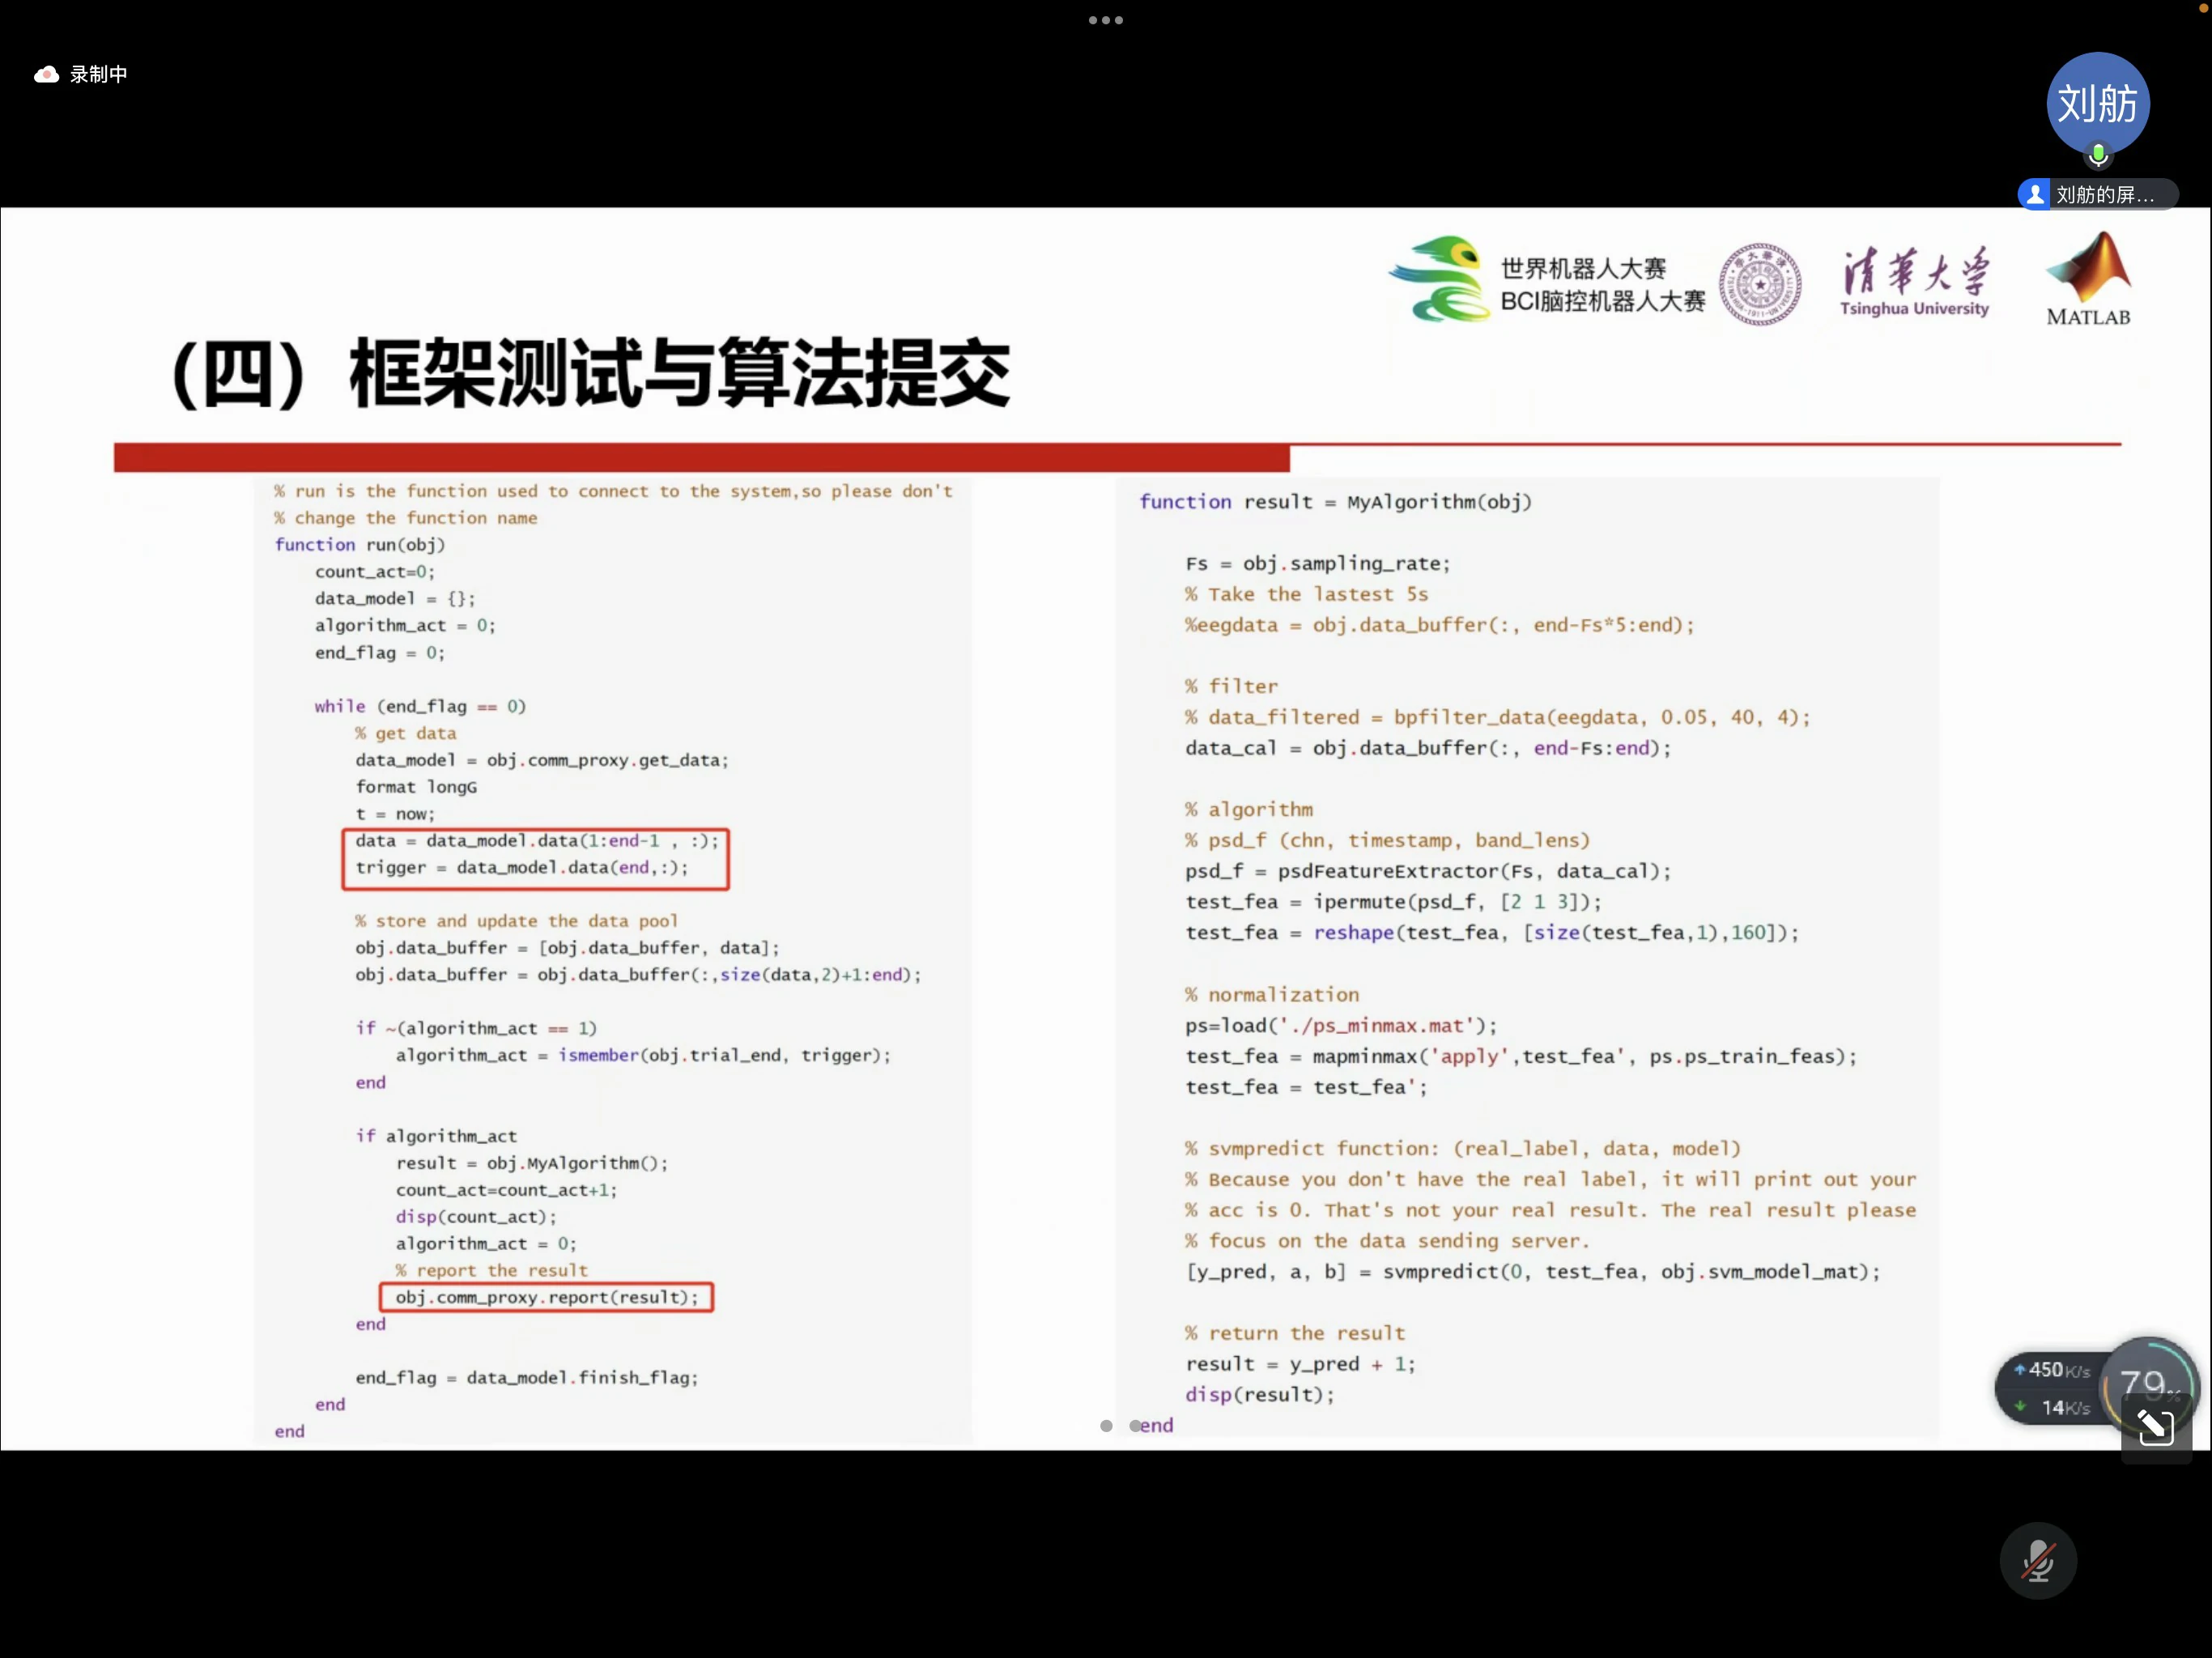Screen dimensions: 2212x1658
Task: Click the MATLAB logo on the slide
Action: pyautogui.click(x=2088, y=279)
